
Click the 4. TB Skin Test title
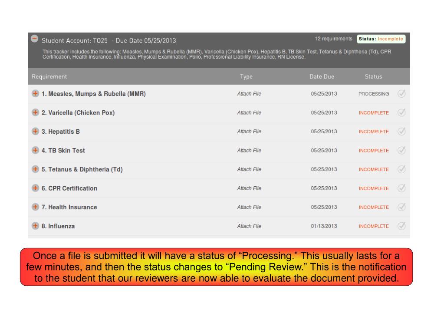(63, 151)
